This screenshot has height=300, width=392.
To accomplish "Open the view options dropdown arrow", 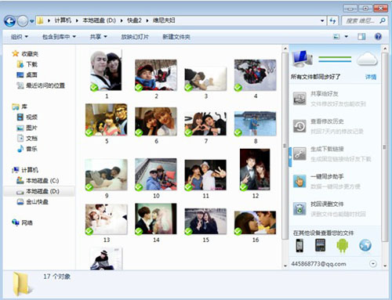I will [347, 37].
